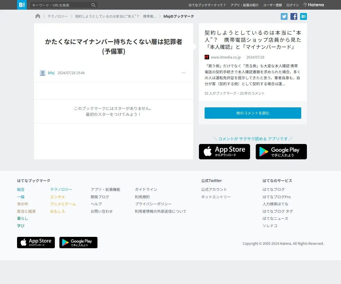Open the three-dot more options menu
Screen dimensions: 341x284
(184, 73)
